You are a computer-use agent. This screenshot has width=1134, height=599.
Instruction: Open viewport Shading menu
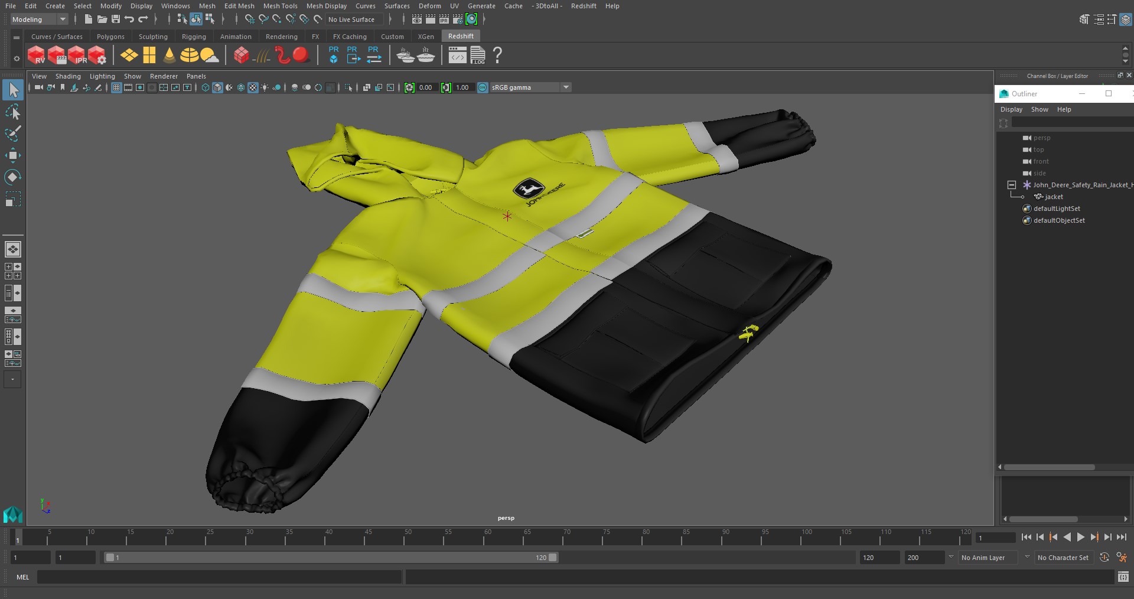(68, 76)
